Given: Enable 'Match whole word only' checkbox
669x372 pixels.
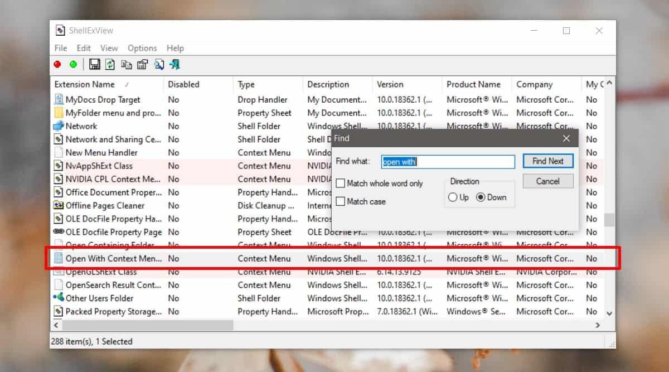Looking at the screenshot, I should click(341, 183).
